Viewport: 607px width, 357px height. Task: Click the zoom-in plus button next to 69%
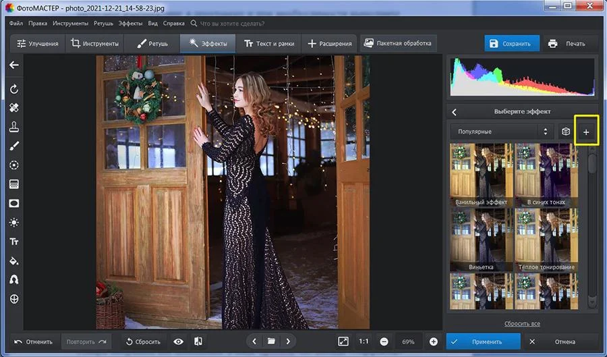pos(433,342)
